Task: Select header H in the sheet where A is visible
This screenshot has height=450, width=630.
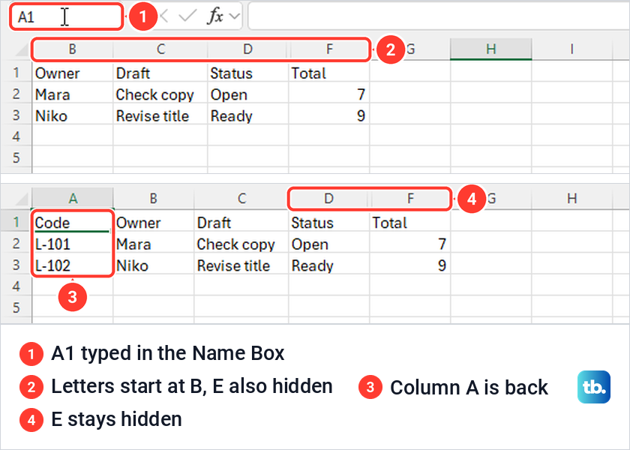Action: click(571, 199)
